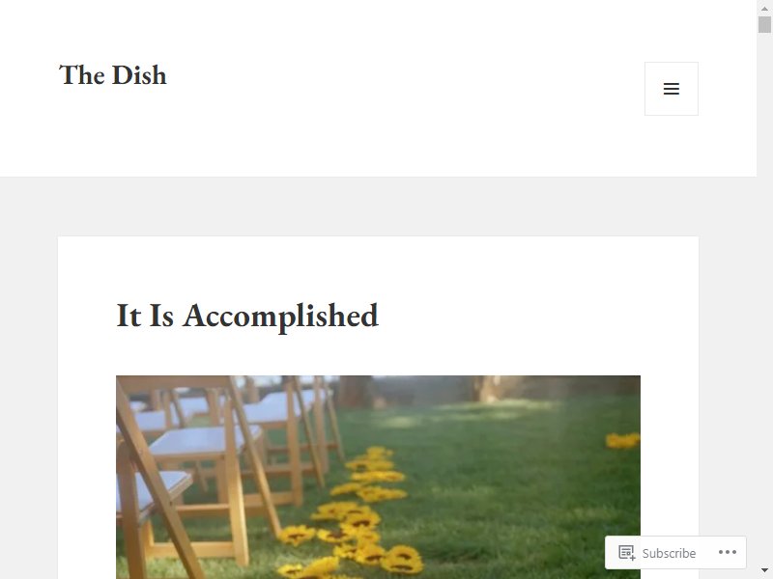Click the white post card beside title
Image resolution: width=773 pixels, height=579 pixels.
518,316
